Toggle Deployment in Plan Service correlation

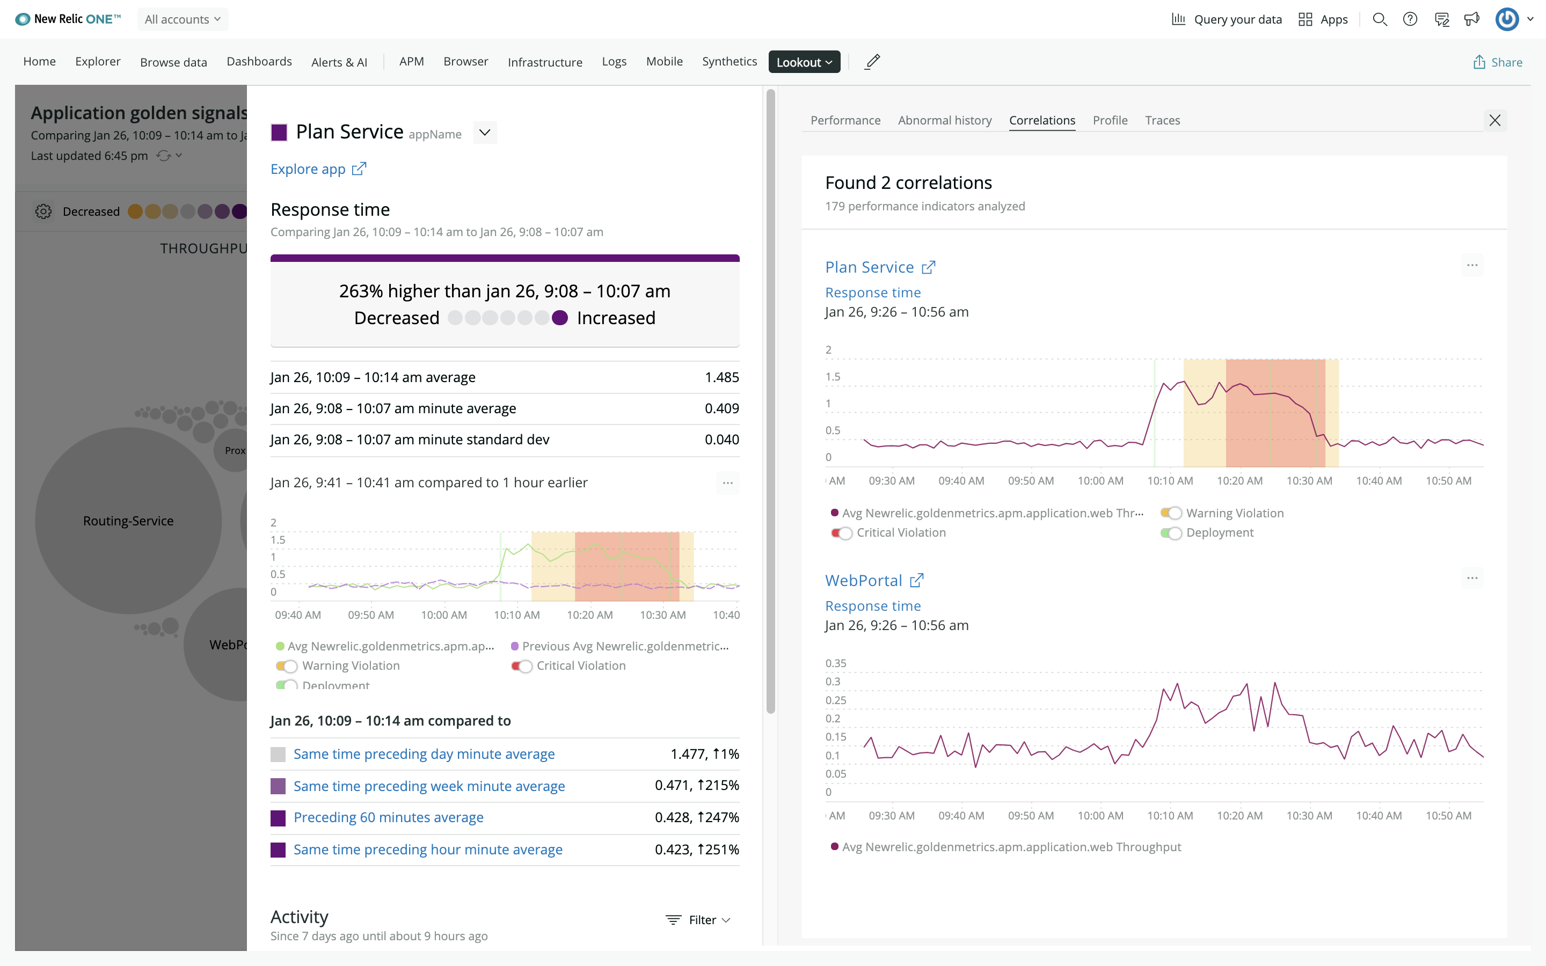click(1171, 533)
